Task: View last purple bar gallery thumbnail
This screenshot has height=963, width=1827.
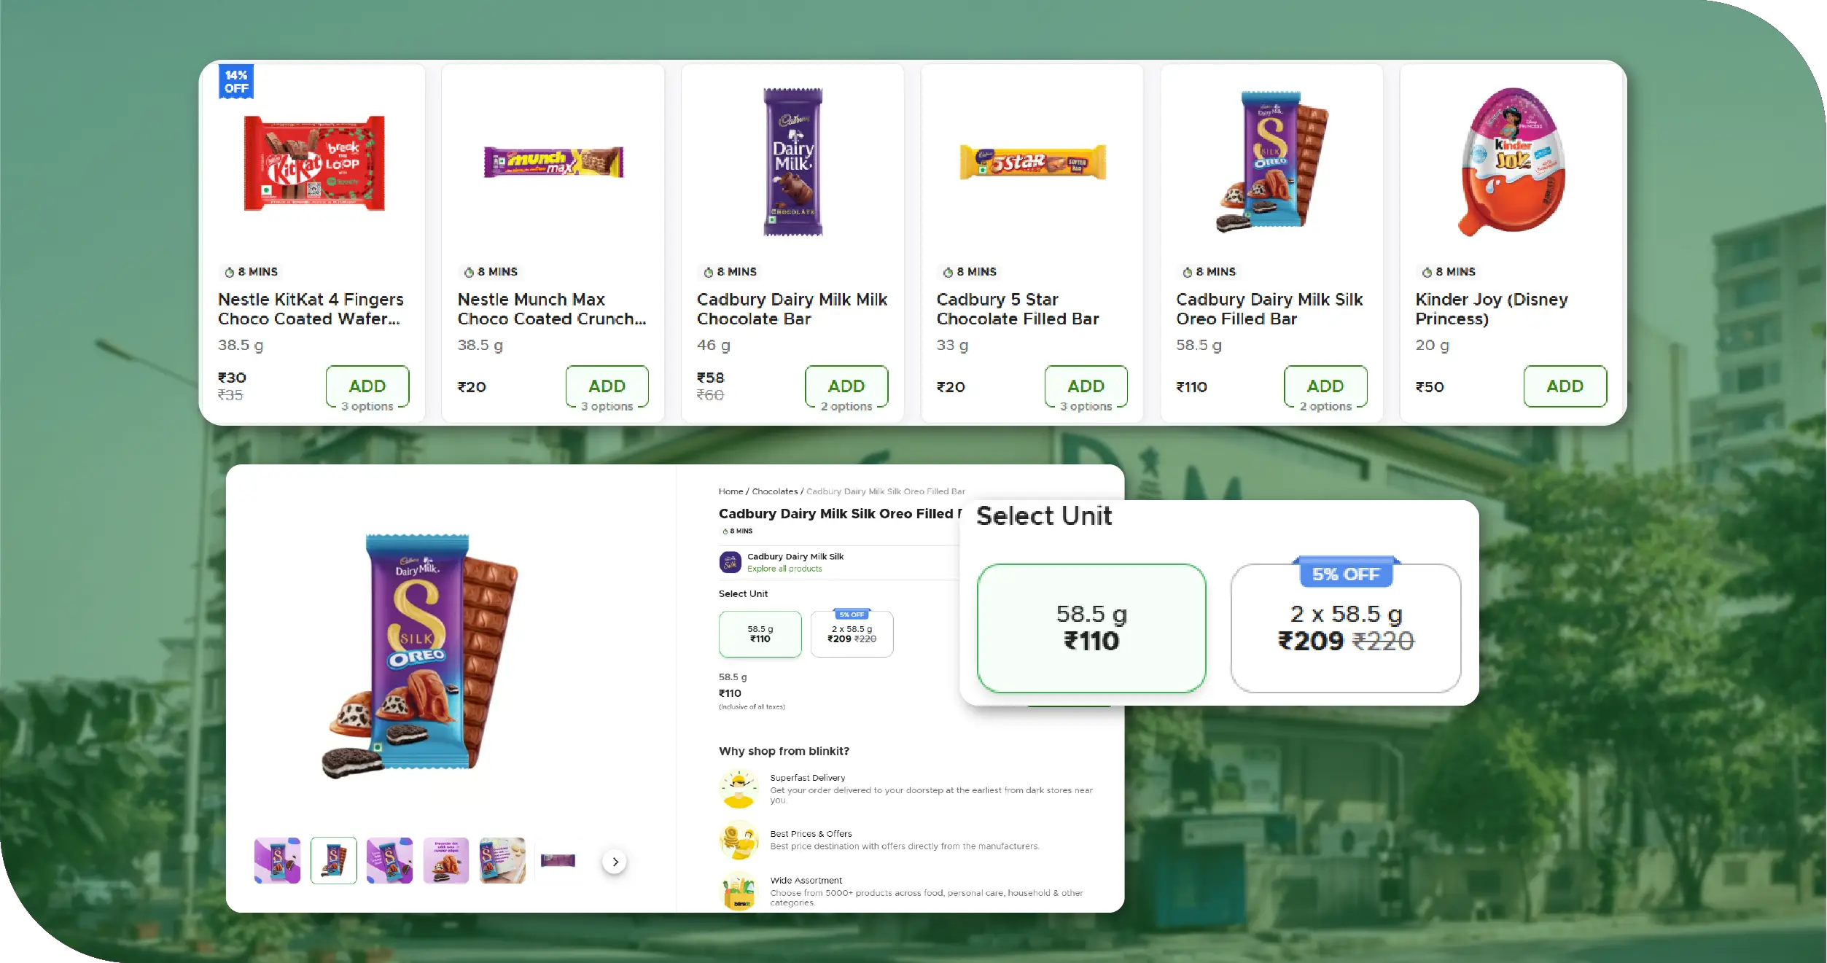Action: point(558,860)
